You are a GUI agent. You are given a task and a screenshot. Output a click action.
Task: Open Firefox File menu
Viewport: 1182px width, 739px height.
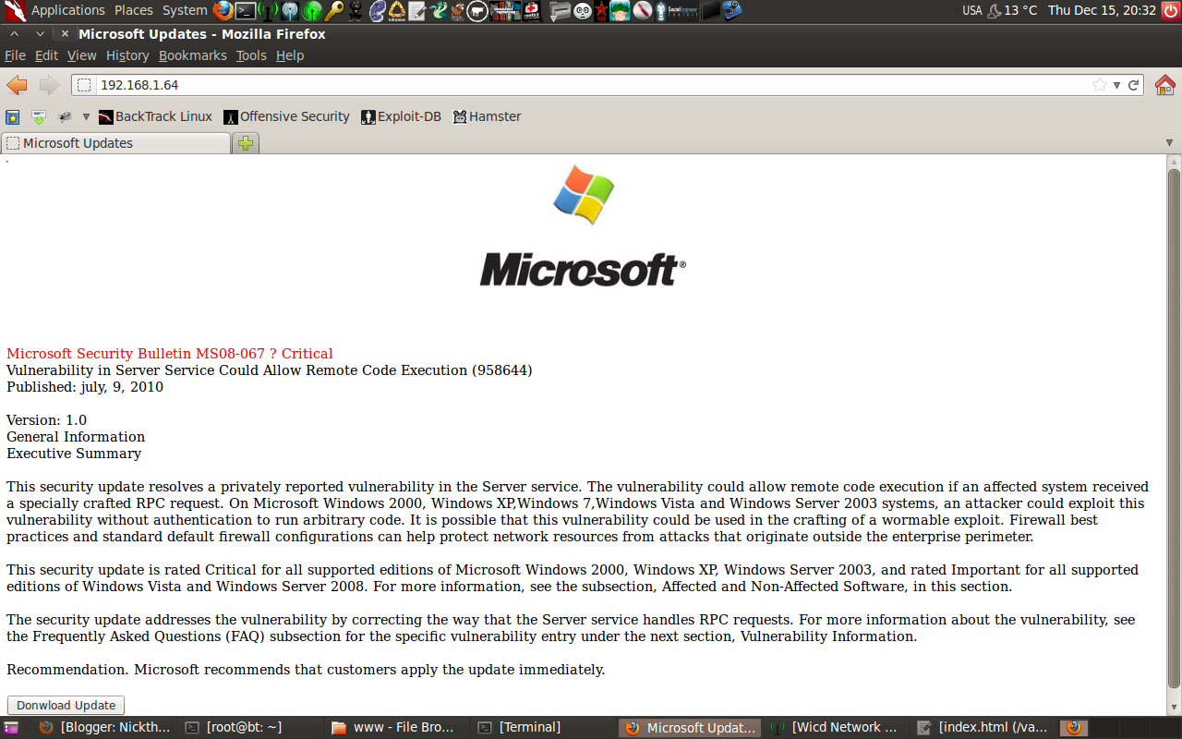click(15, 55)
